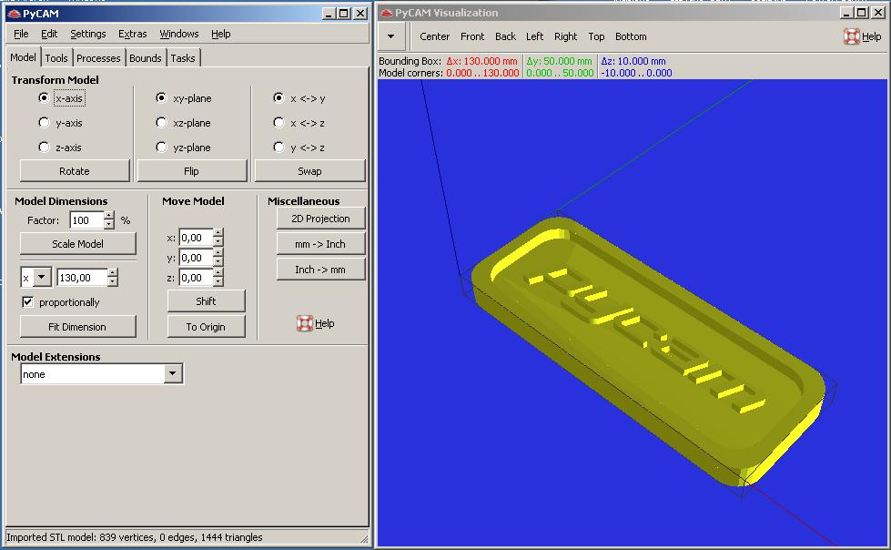Switch to the Tasks tab
Image resolution: width=891 pixels, height=550 pixels.
pos(183,58)
